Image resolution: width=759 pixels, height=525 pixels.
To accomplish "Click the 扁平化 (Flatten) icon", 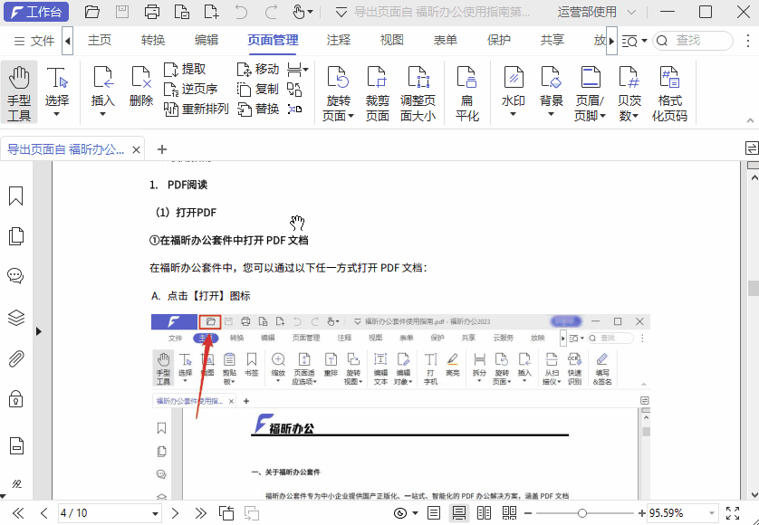I will point(467,86).
